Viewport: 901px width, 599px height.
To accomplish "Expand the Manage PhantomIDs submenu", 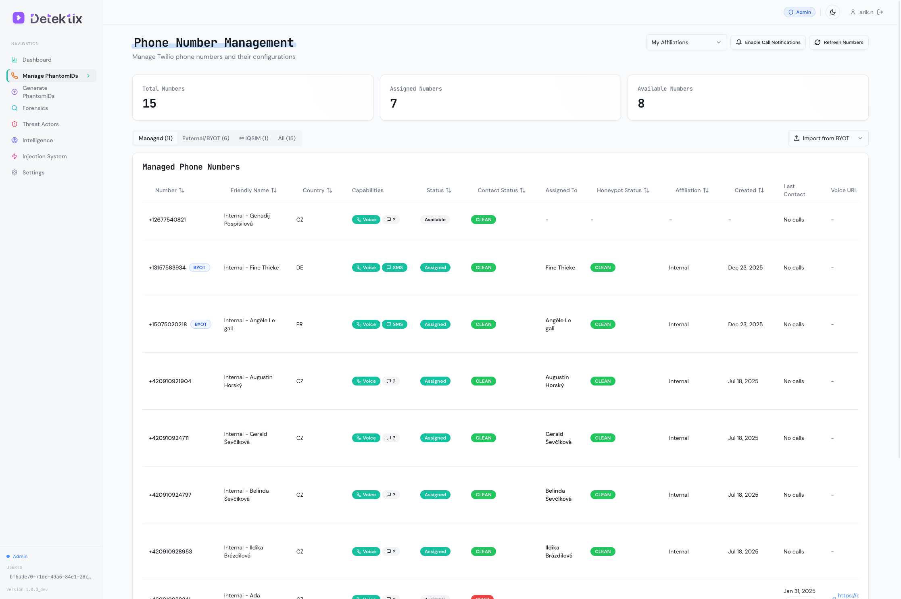I will pos(88,76).
